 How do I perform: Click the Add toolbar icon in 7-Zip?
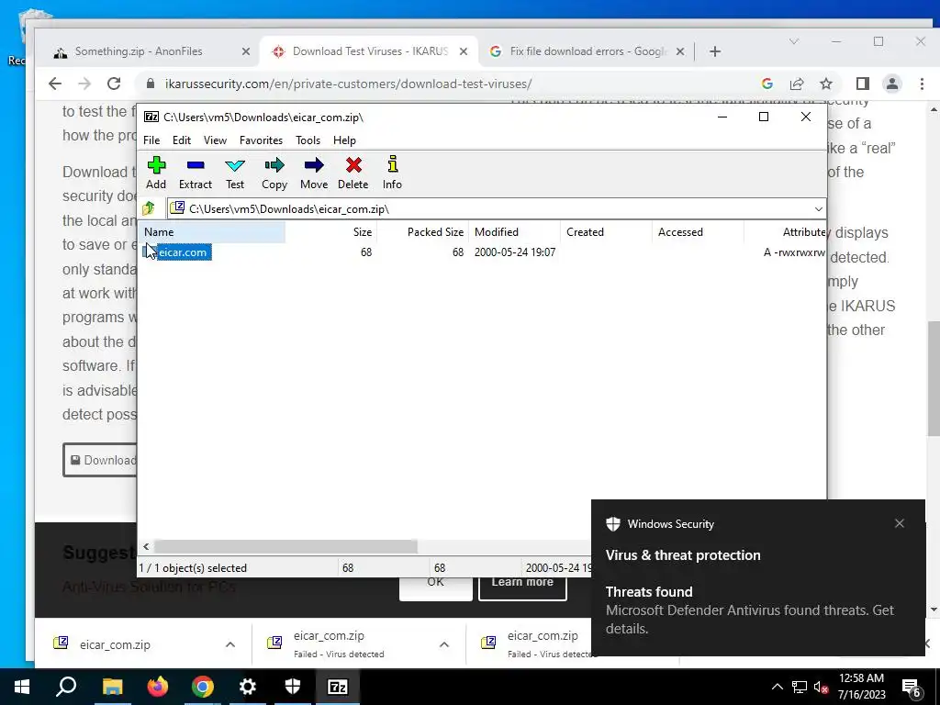tap(156, 173)
